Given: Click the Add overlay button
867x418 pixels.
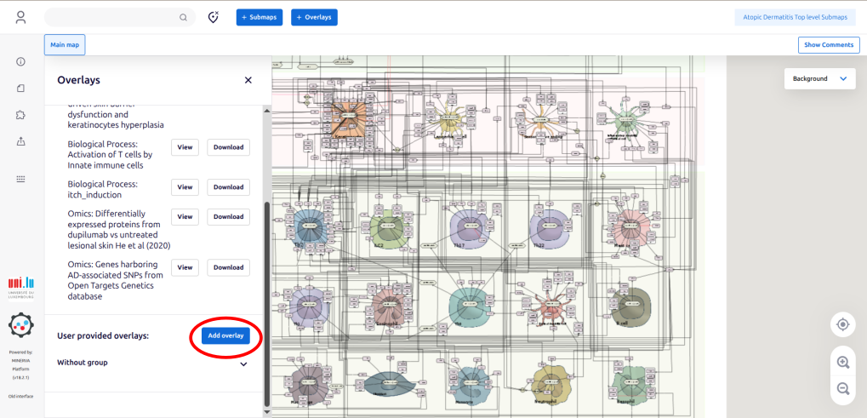Looking at the screenshot, I should point(226,335).
